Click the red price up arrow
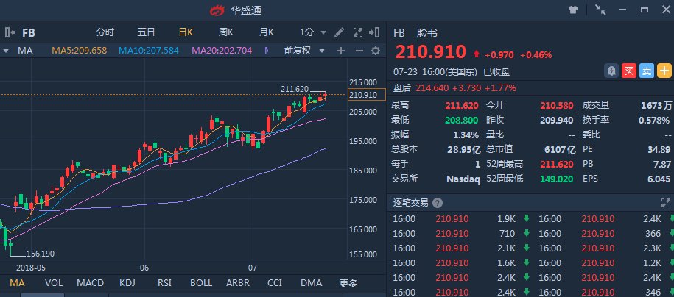 477,54
